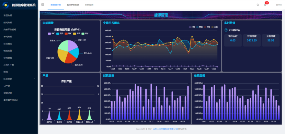The height and width of the screenshot is (134, 285).
Task: Click the blue 提升 pie slice
Action: [75, 52]
